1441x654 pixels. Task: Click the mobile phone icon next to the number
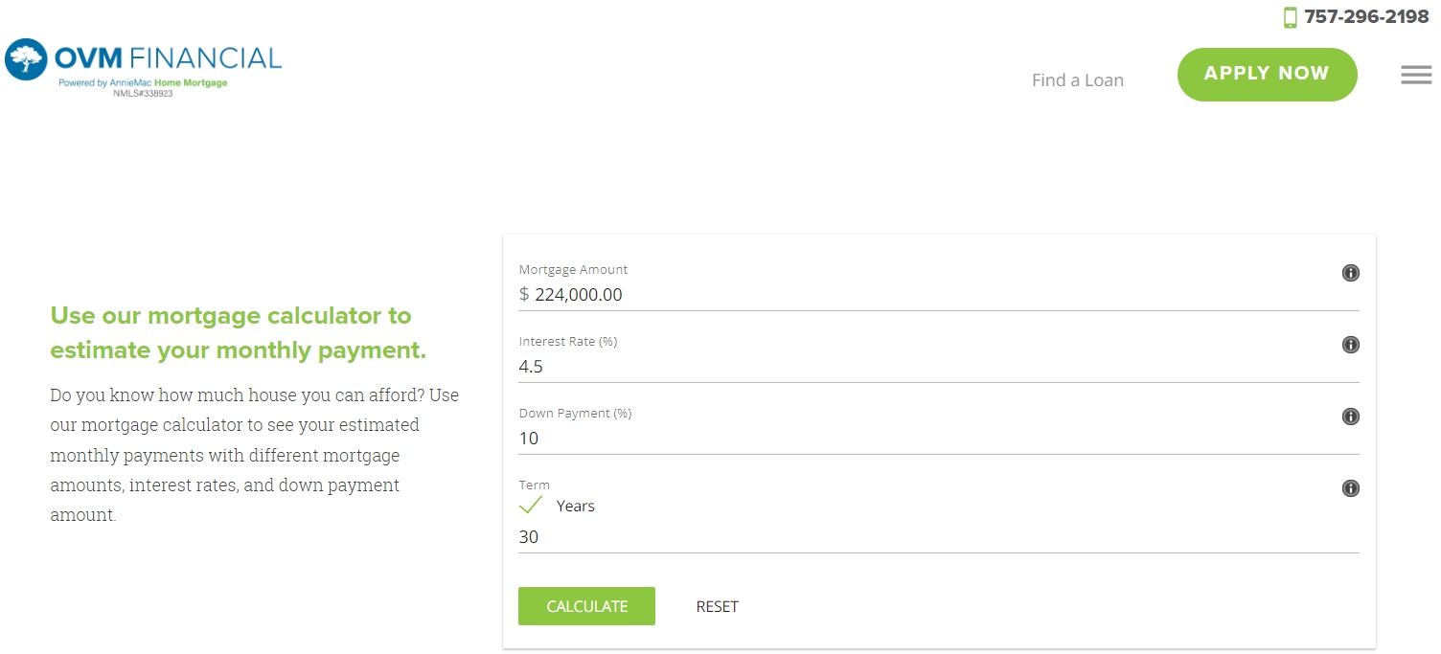click(x=1290, y=16)
